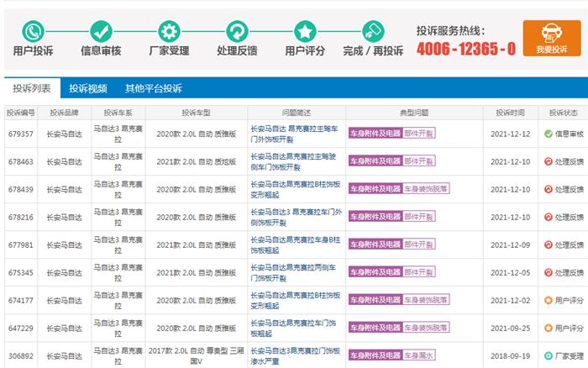Click 车身漏水 tag in row 306892
Image resolution: width=588 pixels, height=368 pixels.
(x=419, y=355)
